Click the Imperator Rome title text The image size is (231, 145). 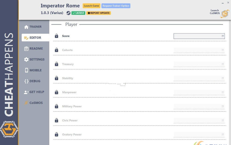(x=60, y=6)
